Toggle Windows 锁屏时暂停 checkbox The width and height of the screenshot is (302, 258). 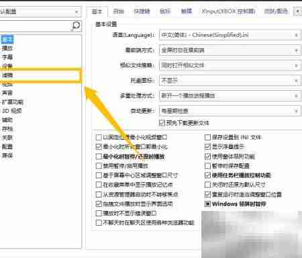(207, 204)
